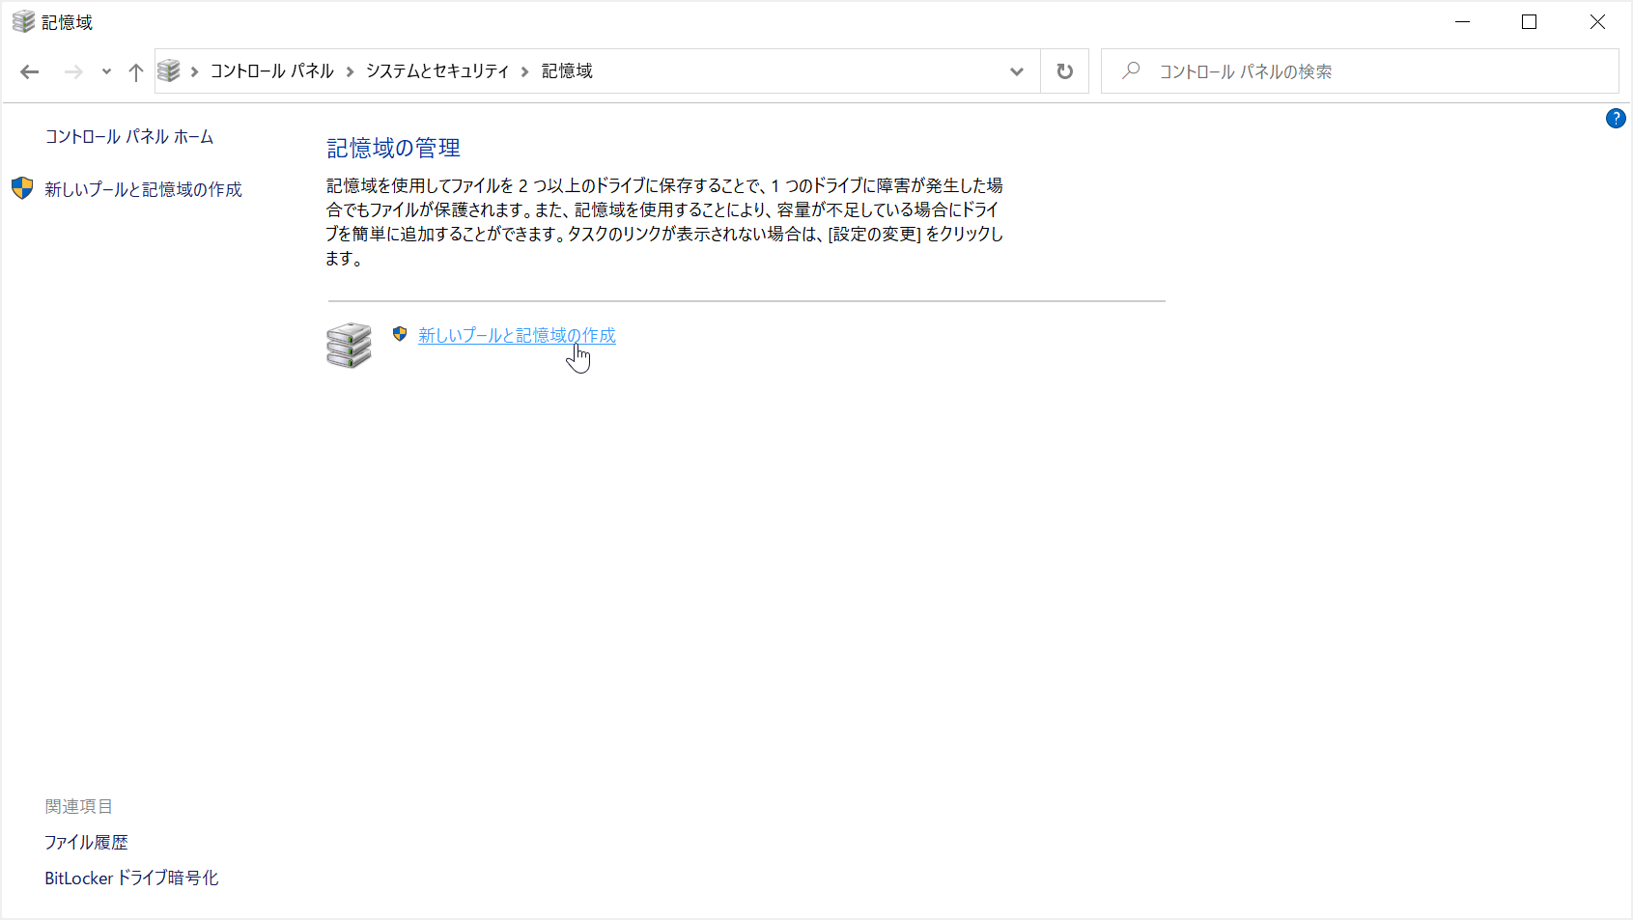Navigate to システムとセキュリティ via the breadcrumb
Image resolution: width=1633 pixels, height=920 pixels.
pyautogui.click(x=436, y=70)
